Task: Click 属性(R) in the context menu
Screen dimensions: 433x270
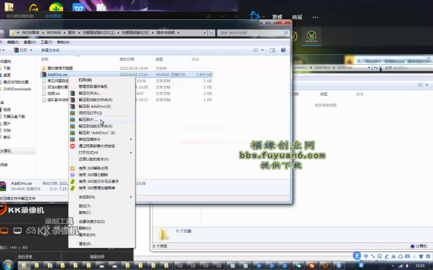Action: pyautogui.click(x=85, y=244)
